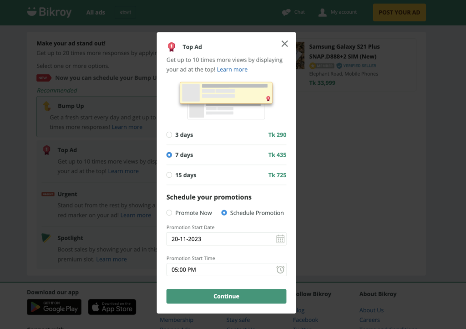The image size is (466, 329).
Task: Open My account profile icon
Action: [x=323, y=12]
